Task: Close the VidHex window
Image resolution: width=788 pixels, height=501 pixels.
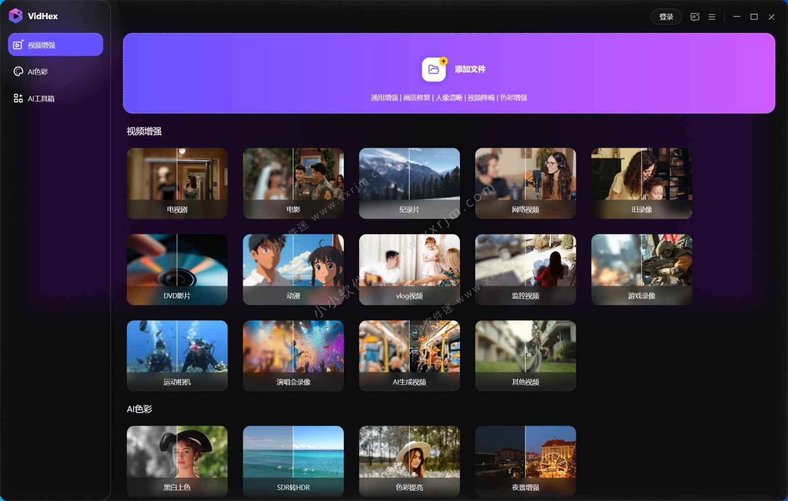Action: pos(772,17)
